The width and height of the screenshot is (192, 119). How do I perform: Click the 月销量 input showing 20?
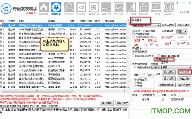(x=144, y=40)
